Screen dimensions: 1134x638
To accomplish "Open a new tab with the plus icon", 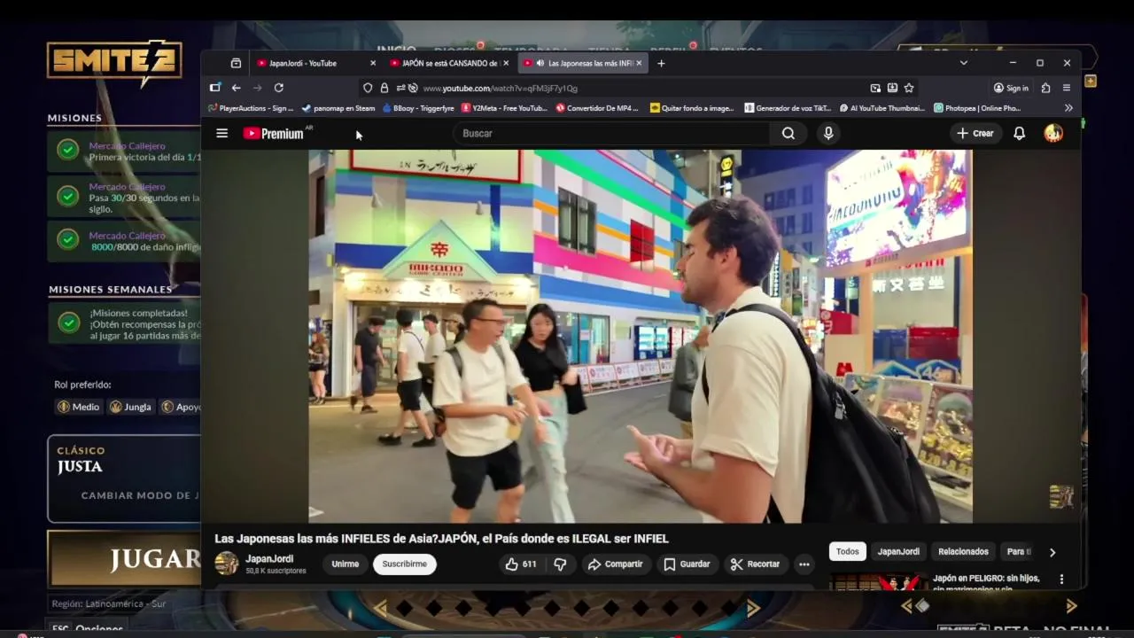I will (661, 63).
